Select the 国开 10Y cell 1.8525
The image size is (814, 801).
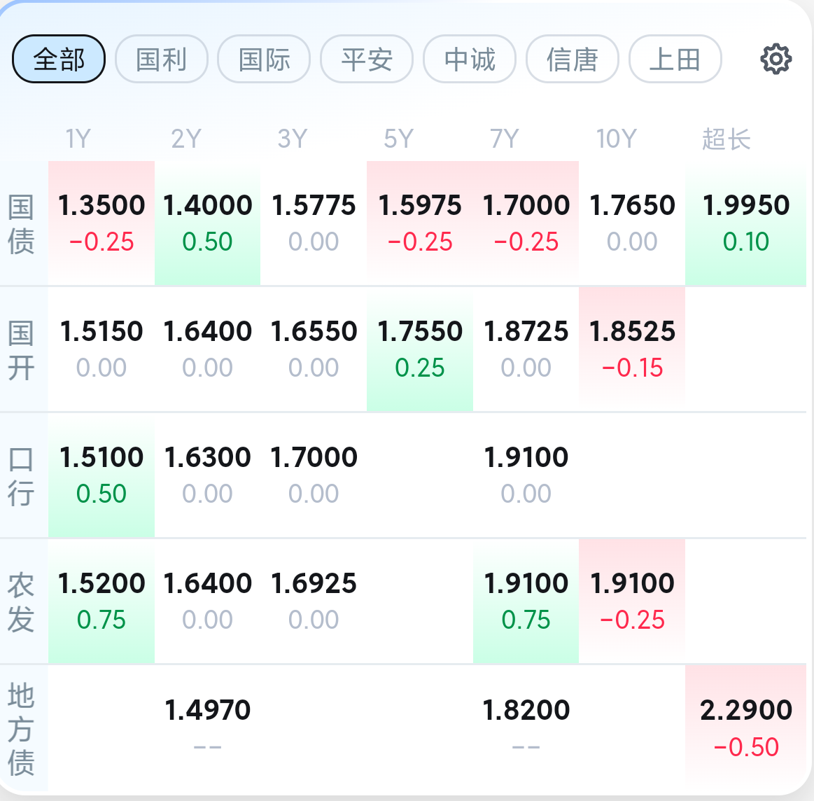click(x=632, y=349)
